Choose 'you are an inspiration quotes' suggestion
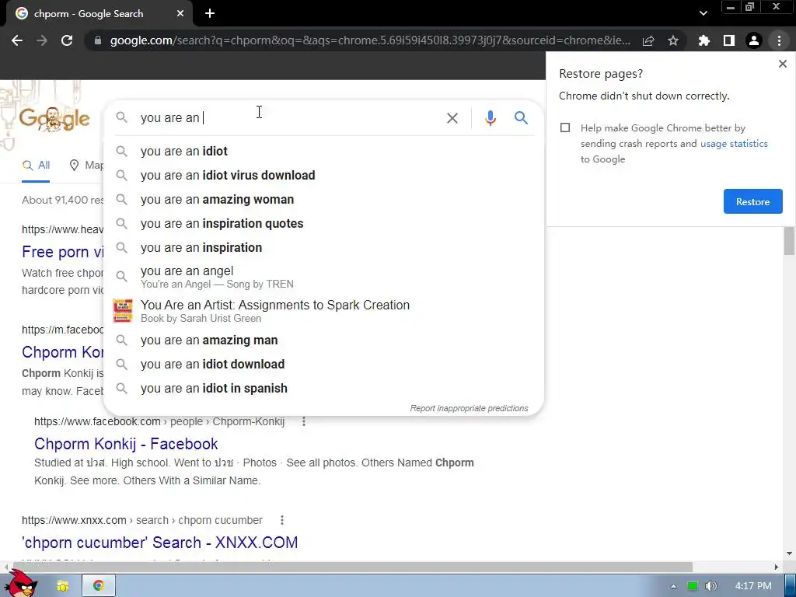 [x=324, y=223]
